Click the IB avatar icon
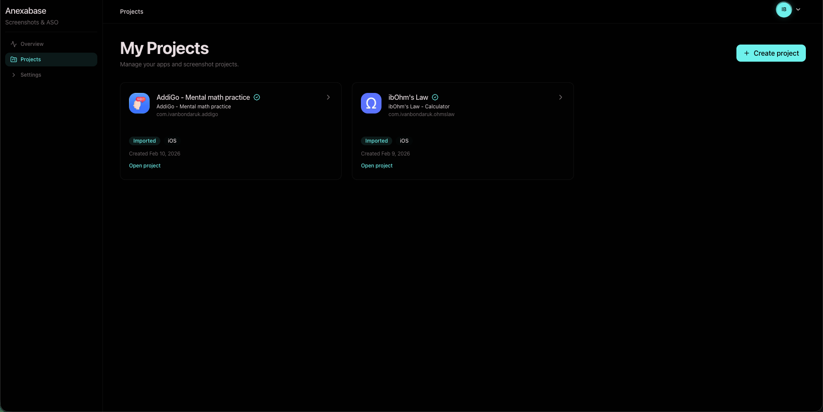The image size is (823, 412). pyautogui.click(x=784, y=9)
